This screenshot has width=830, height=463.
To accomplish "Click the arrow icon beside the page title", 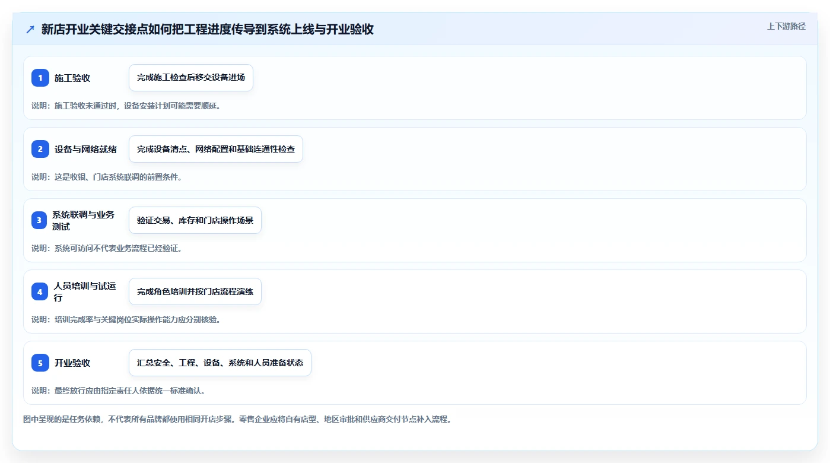I will click(30, 29).
